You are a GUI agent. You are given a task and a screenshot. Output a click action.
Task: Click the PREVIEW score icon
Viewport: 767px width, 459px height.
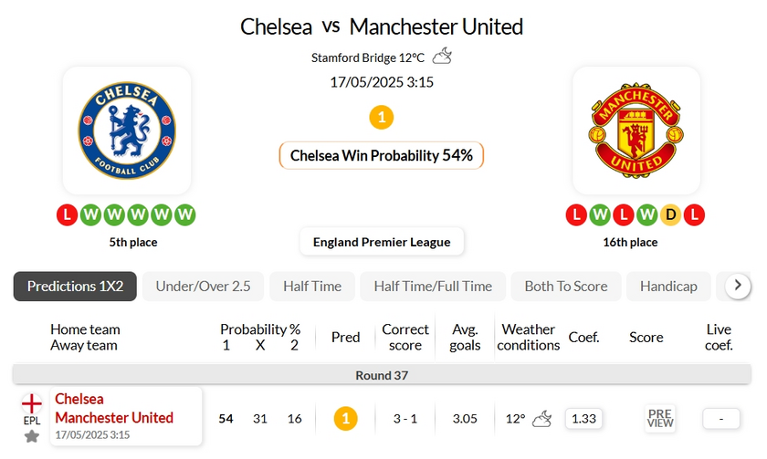(660, 419)
